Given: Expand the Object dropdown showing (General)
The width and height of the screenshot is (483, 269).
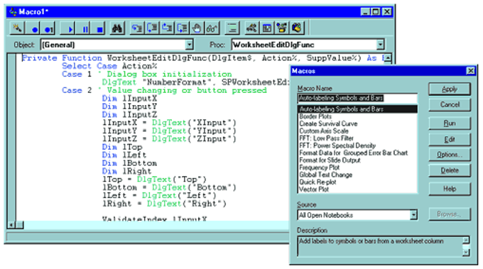Looking at the screenshot, I should (189, 45).
